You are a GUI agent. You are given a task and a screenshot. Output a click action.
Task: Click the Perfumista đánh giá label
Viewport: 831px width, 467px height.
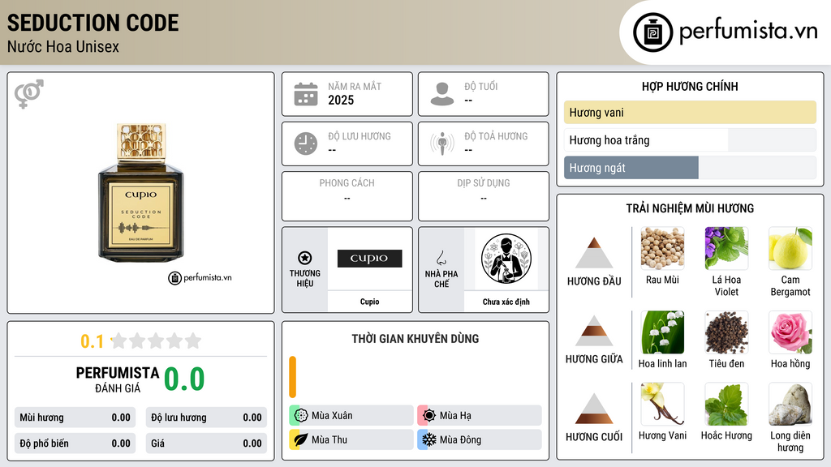[118, 379]
